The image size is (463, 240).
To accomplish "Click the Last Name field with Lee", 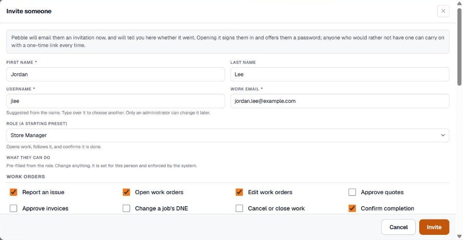I will [340, 75].
